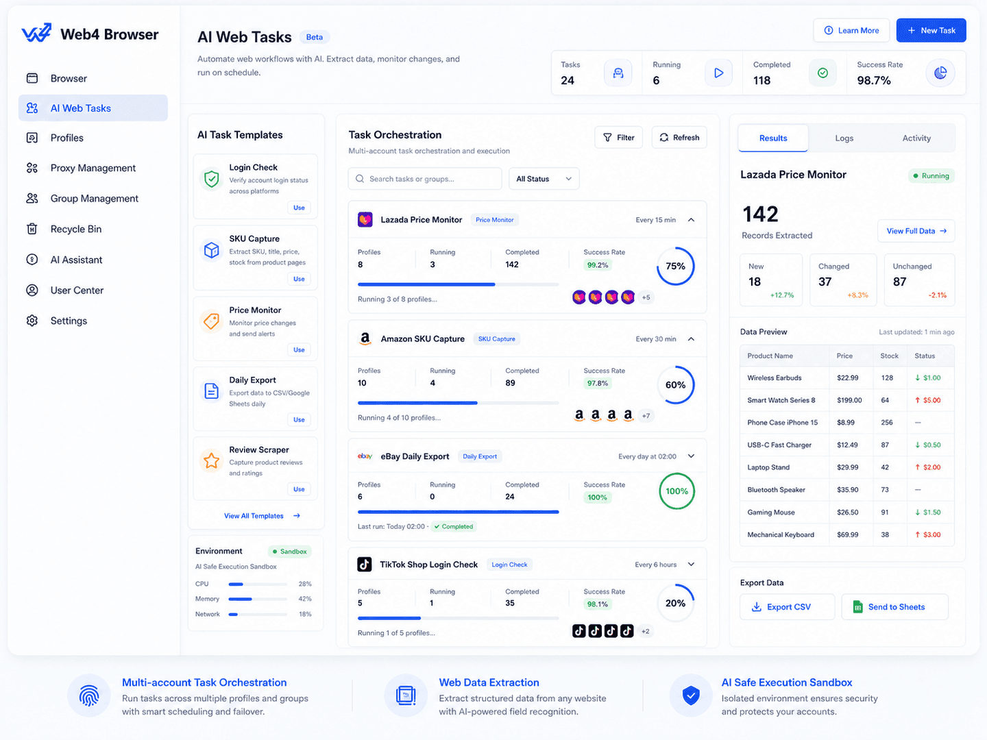Image resolution: width=987 pixels, height=740 pixels.
Task: Click the Memory usage bar
Action: (x=258, y=600)
